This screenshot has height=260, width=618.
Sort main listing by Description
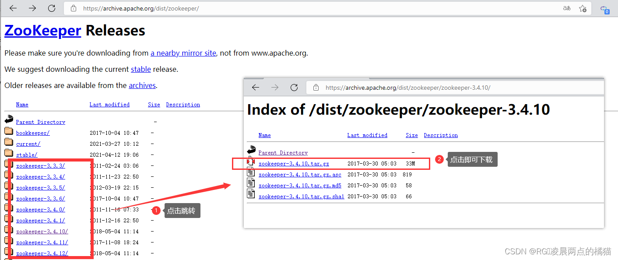pos(183,105)
